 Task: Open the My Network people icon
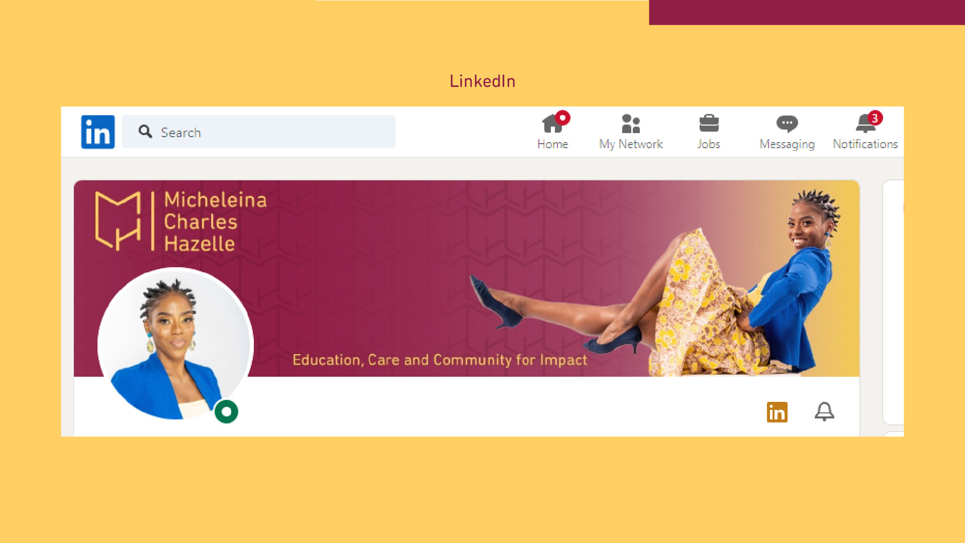click(631, 124)
